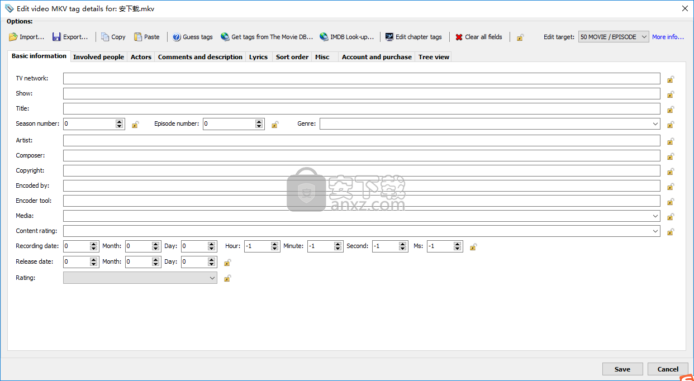Click the Export floppy disk button
Image resolution: width=694 pixels, height=381 pixels.
[x=70, y=37]
